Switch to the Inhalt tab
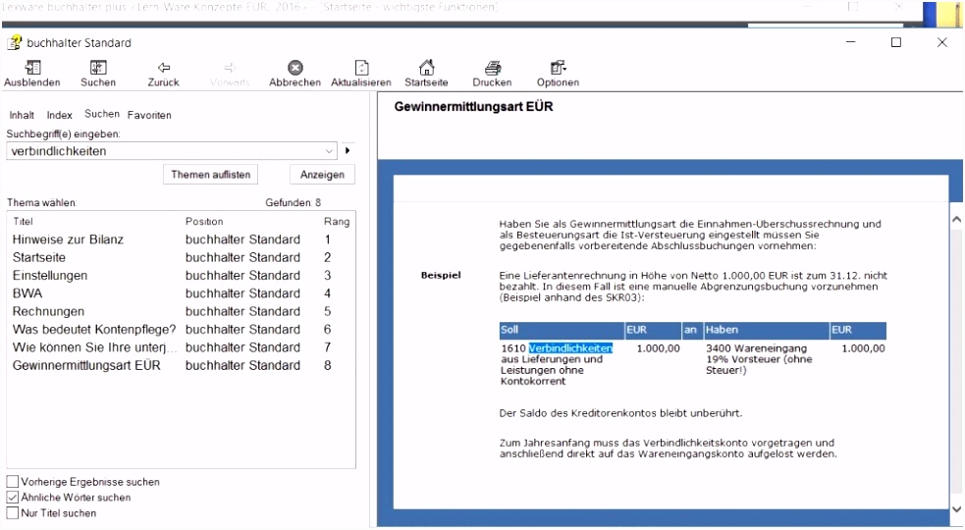965x530 pixels. [22, 115]
